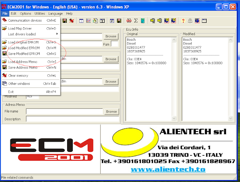Click scroll up arrow in Original Ecu Info

174,40
